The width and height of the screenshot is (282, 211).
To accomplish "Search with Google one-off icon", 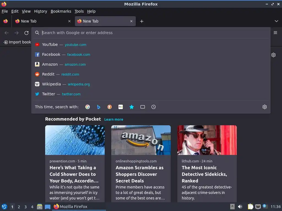I will coord(88,107).
